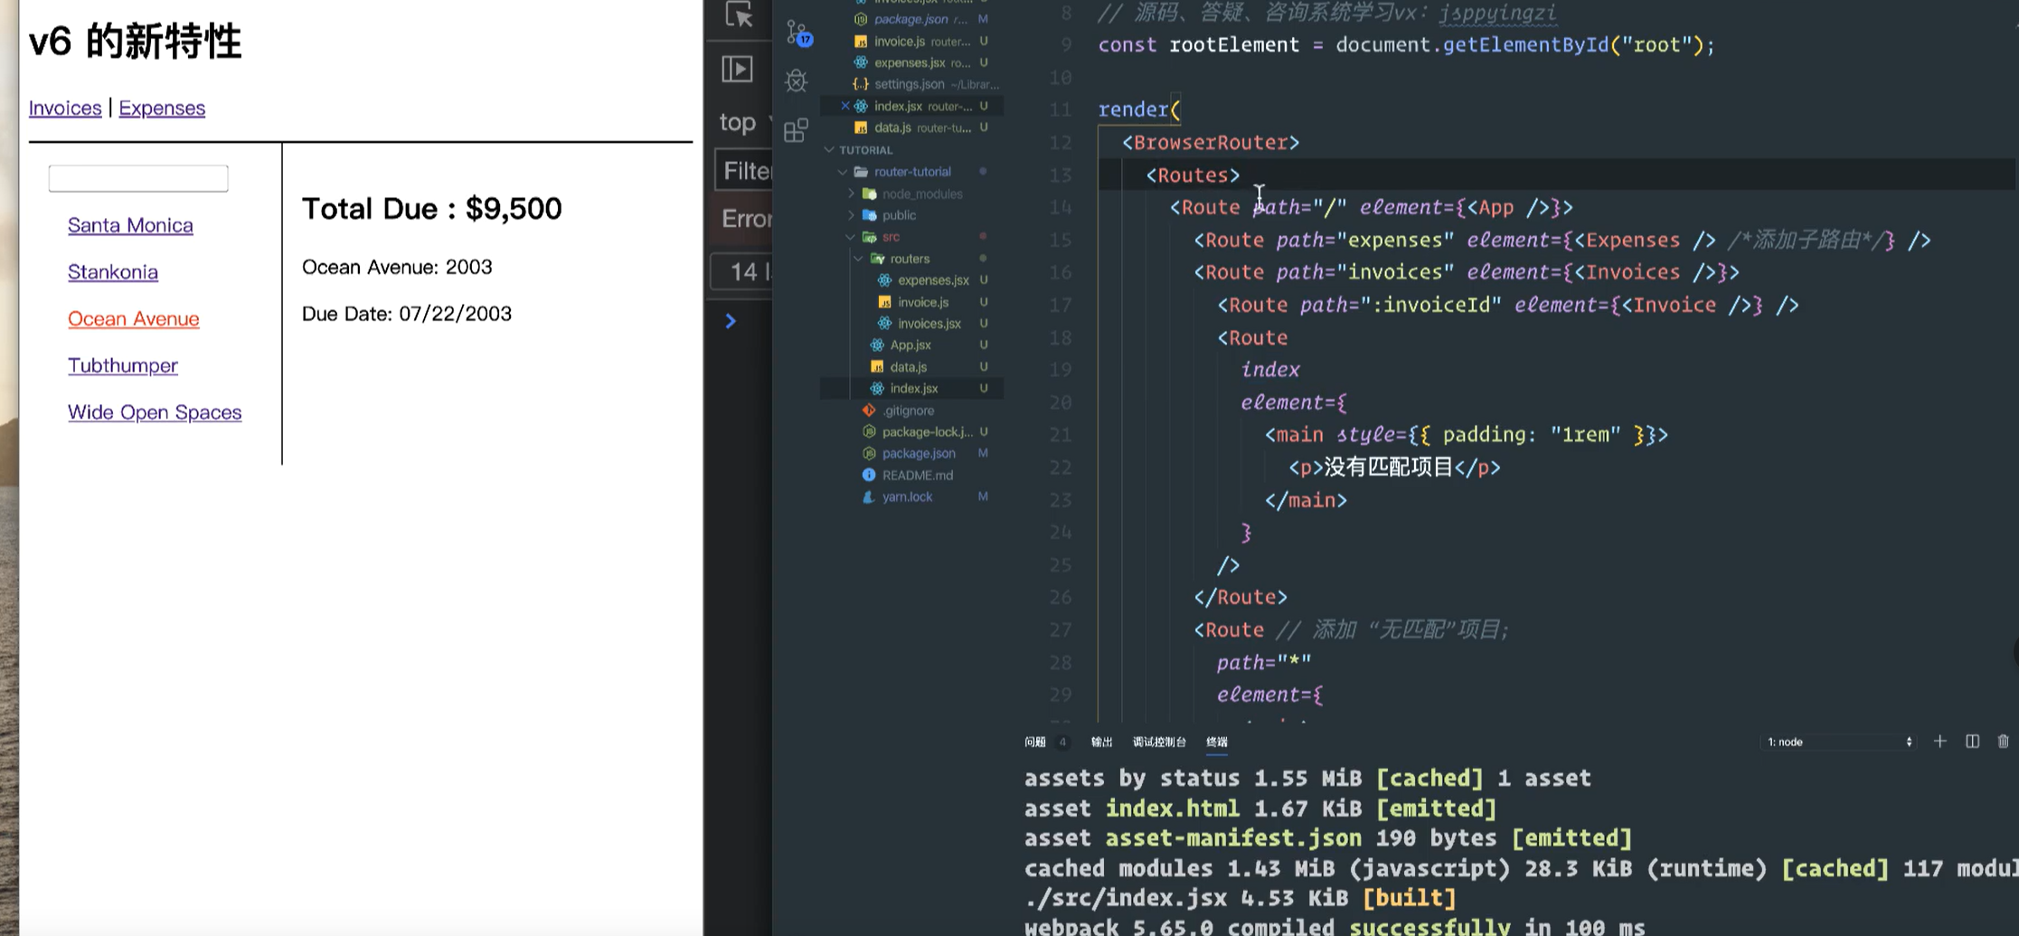Click code line 13 with <Routes>
The image size is (2019, 936).
click(1193, 175)
